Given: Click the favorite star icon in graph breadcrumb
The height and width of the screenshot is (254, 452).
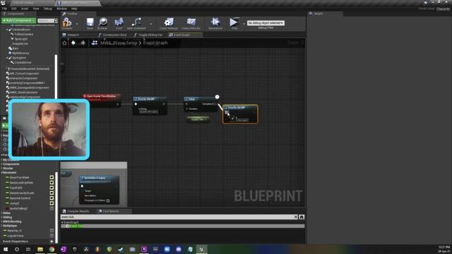Looking at the screenshot, I should click(x=64, y=43).
